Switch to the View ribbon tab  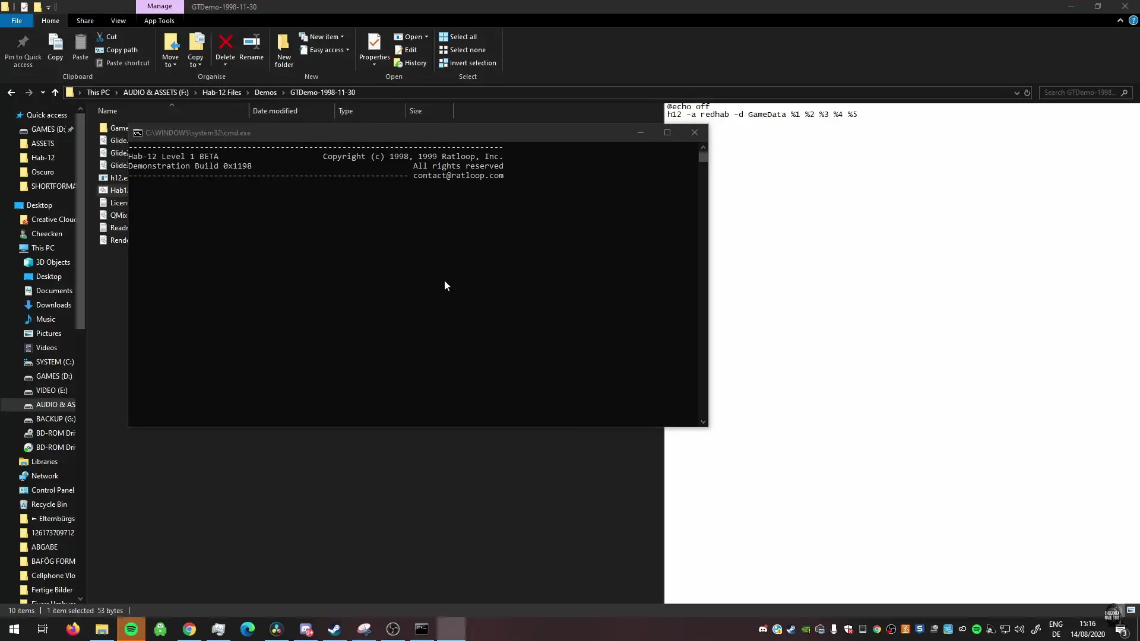pyautogui.click(x=118, y=21)
